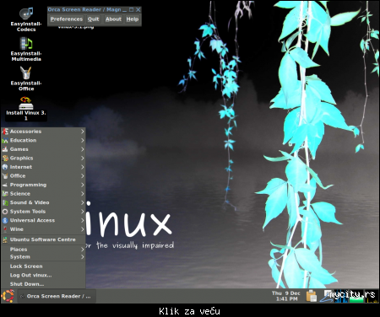380x317 pixels.
Task: Click Quit button in Orca window
Action: coord(93,19)
